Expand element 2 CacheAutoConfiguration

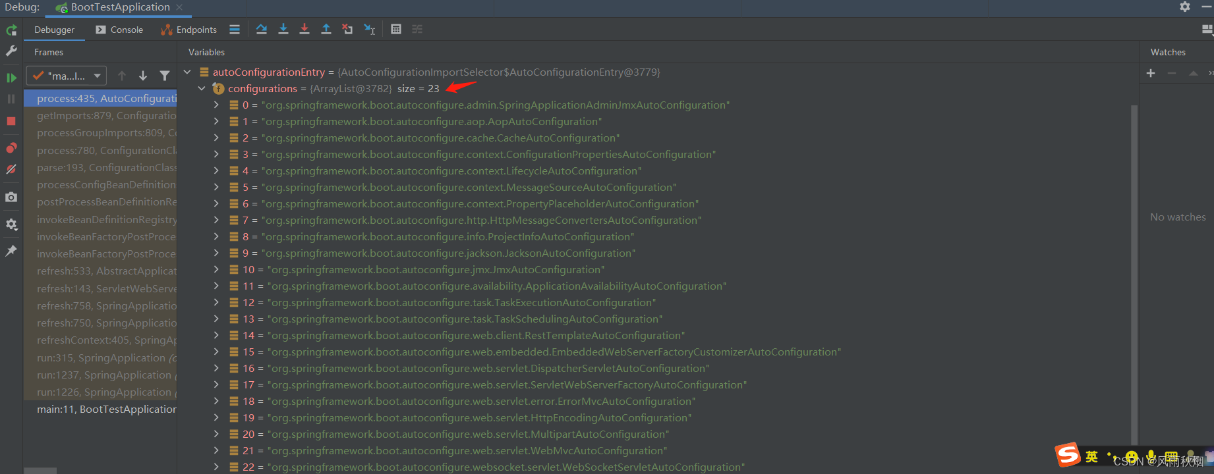pyautogui.click(x=216, y=138)
